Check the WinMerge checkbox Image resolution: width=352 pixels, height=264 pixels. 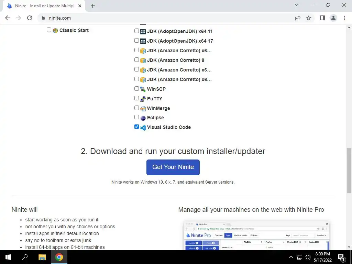point(136,108)
